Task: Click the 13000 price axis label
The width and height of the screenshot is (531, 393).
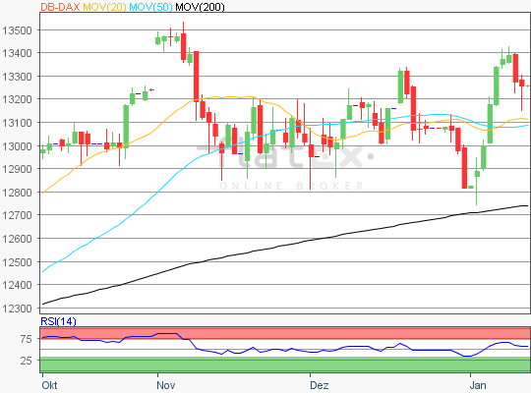Action: [18, 146]
